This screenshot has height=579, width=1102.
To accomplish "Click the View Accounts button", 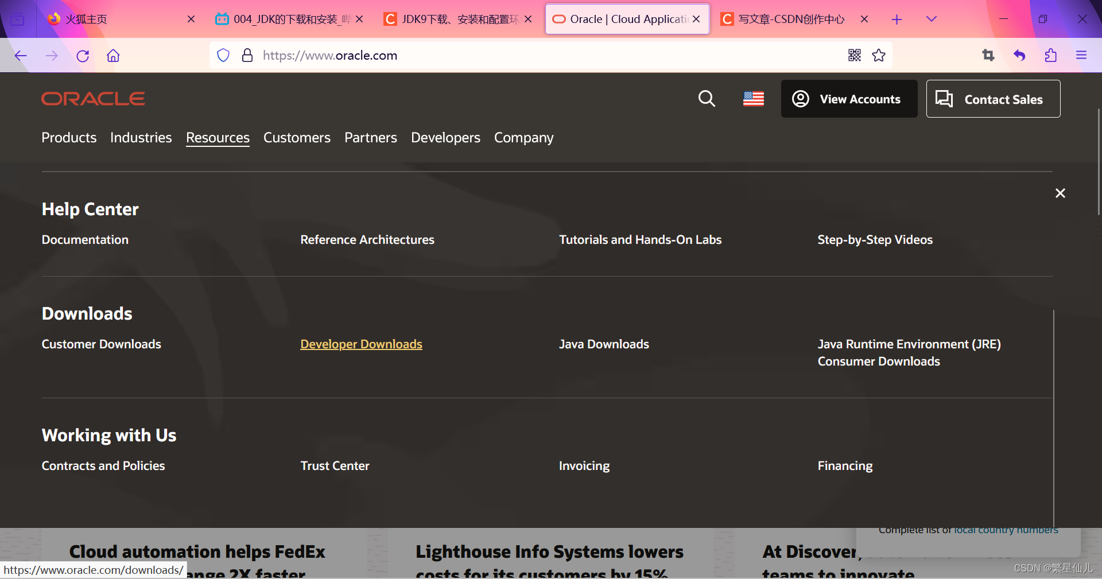I will (x=849, y=99).
